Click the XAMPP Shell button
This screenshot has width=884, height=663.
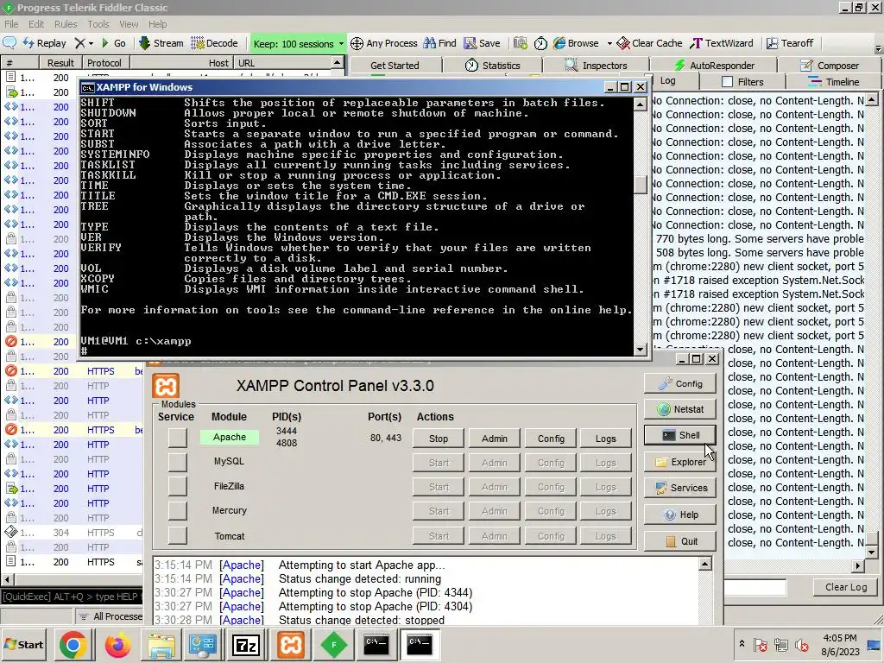click(x=680, y=435)
